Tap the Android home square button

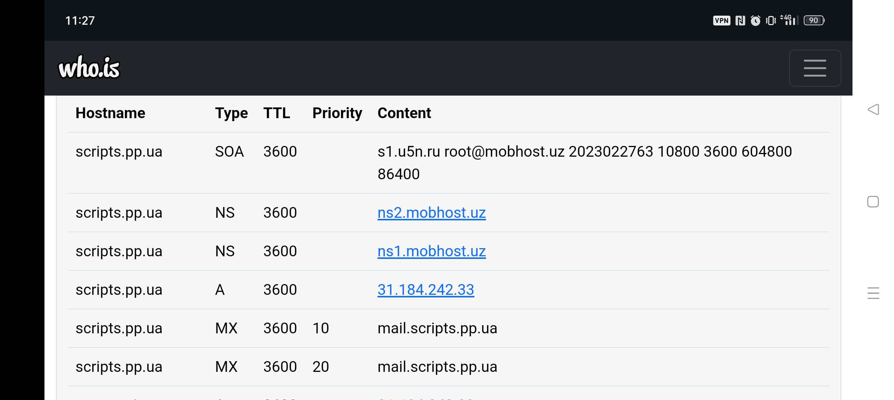(873, 202)
